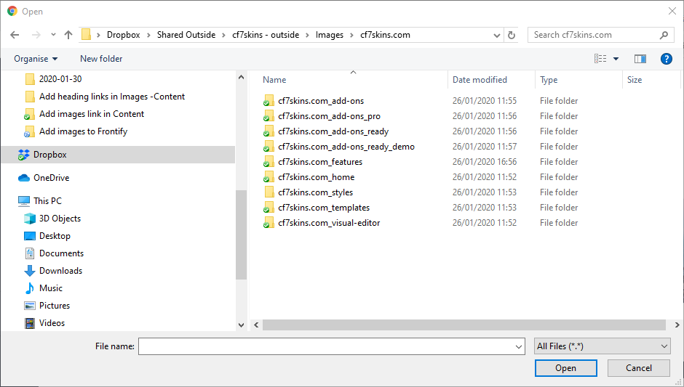Select the cf7skins.com_styles folder
684x387 pixels.
(315, 192)
